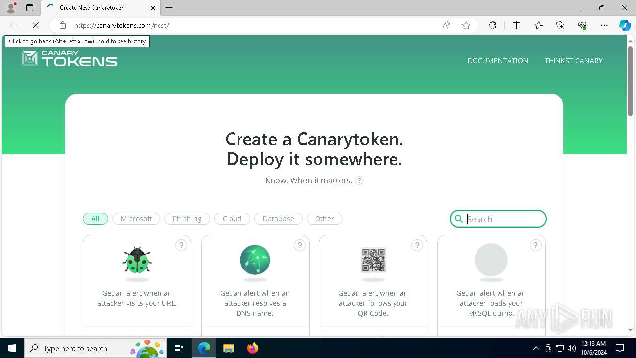Screen dimensions: 636x358
Task: Select the QR code token icon
Action: click(x=373, y=260)
